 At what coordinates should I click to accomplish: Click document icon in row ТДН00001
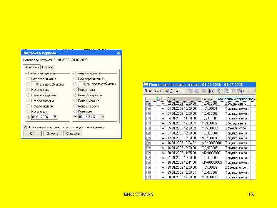(x=149, y=104)
